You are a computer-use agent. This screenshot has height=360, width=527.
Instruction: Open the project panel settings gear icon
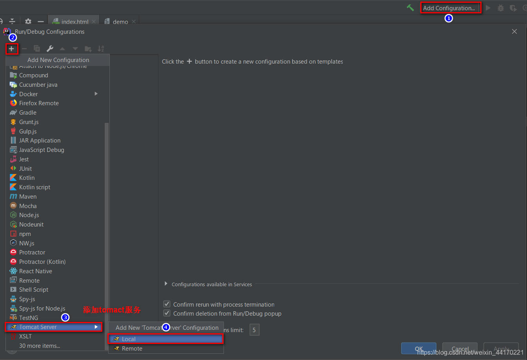(x=28, y=22)
